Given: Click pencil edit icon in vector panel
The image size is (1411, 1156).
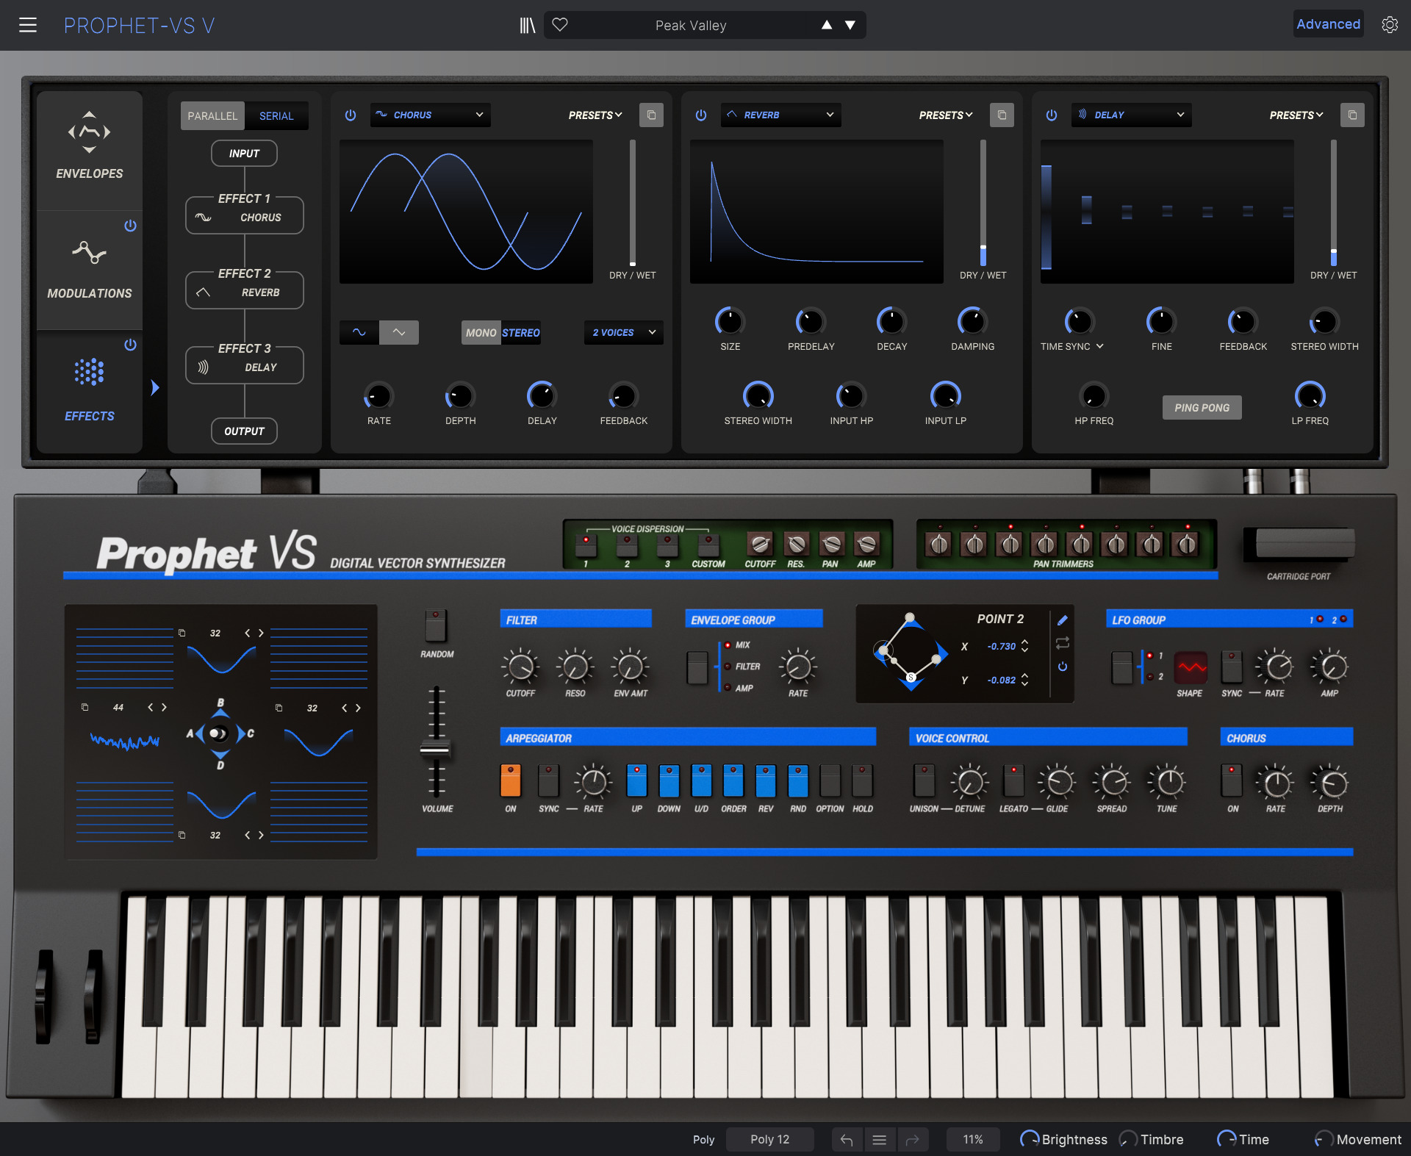Looking at the screenshot, I should tap(1062, 620).
